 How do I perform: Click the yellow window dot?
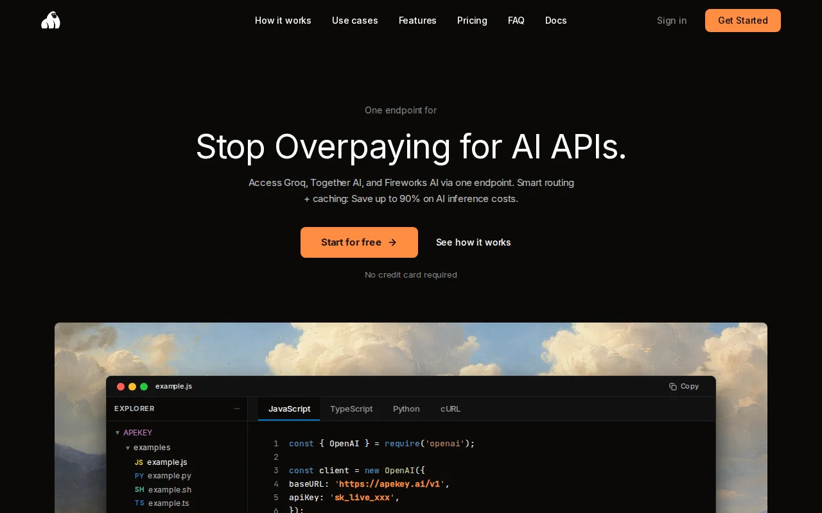pos(132,387)
